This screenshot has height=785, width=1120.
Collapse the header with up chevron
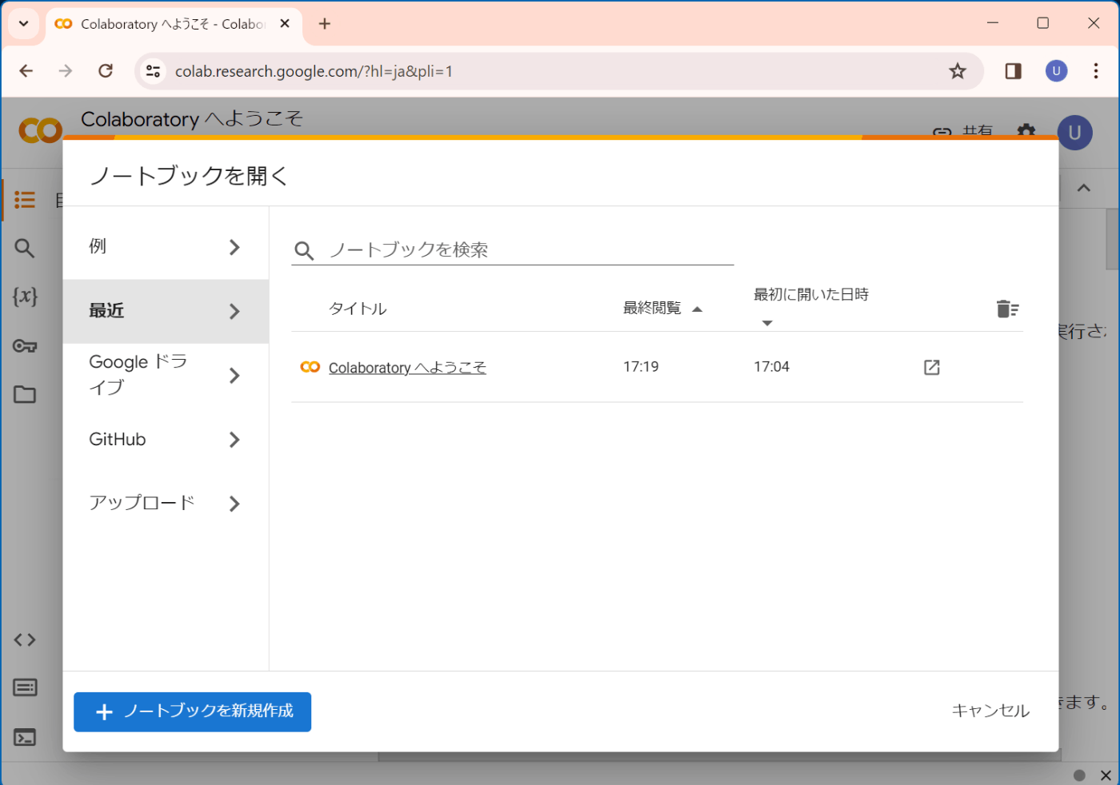tap(1084, 189)
